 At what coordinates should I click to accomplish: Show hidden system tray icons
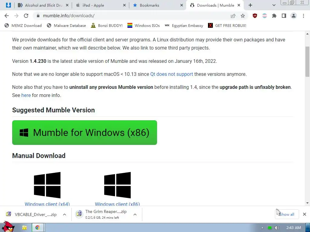point(262,228)
